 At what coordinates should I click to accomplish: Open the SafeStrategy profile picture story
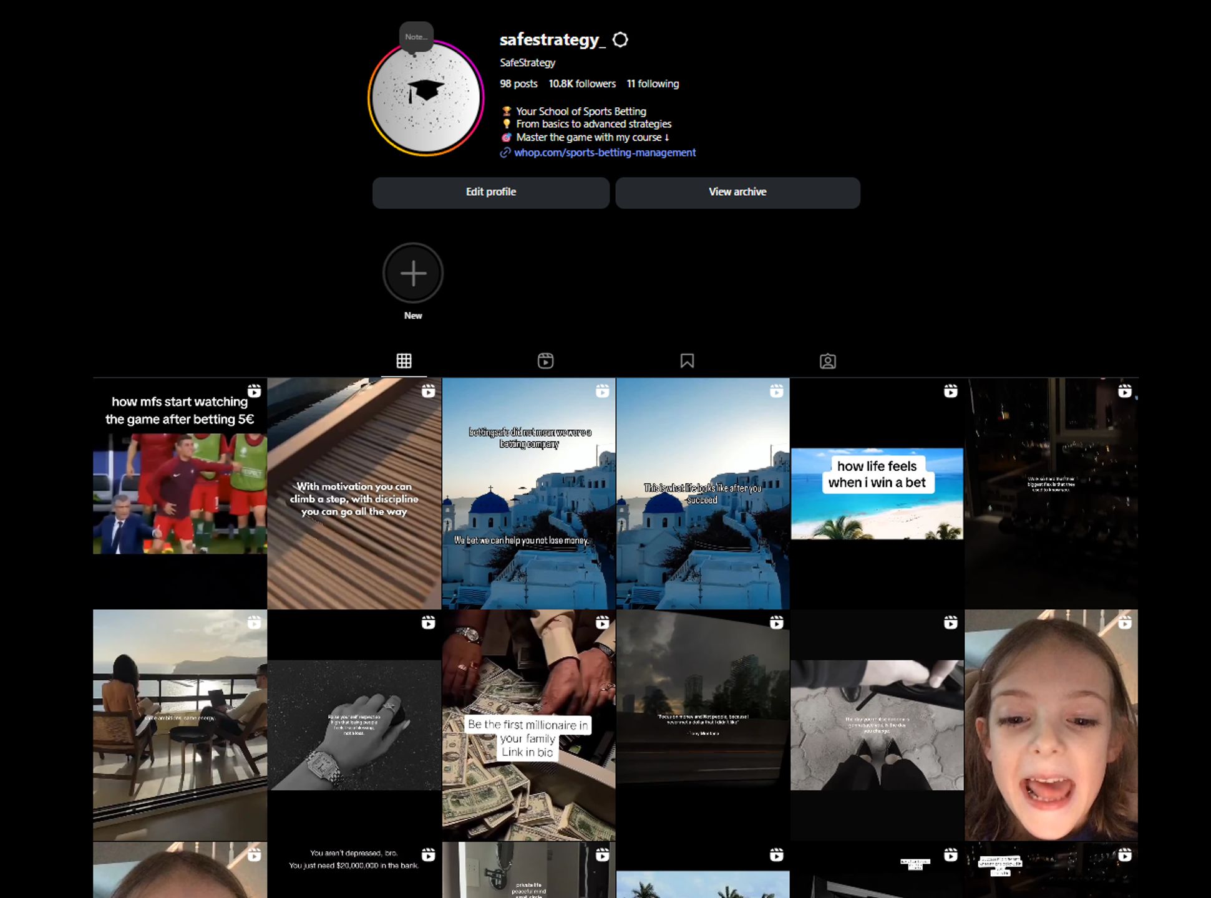click(426, 97)
